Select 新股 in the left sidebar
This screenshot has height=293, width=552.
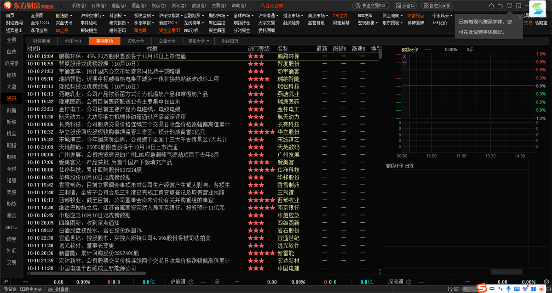(11, 122)
